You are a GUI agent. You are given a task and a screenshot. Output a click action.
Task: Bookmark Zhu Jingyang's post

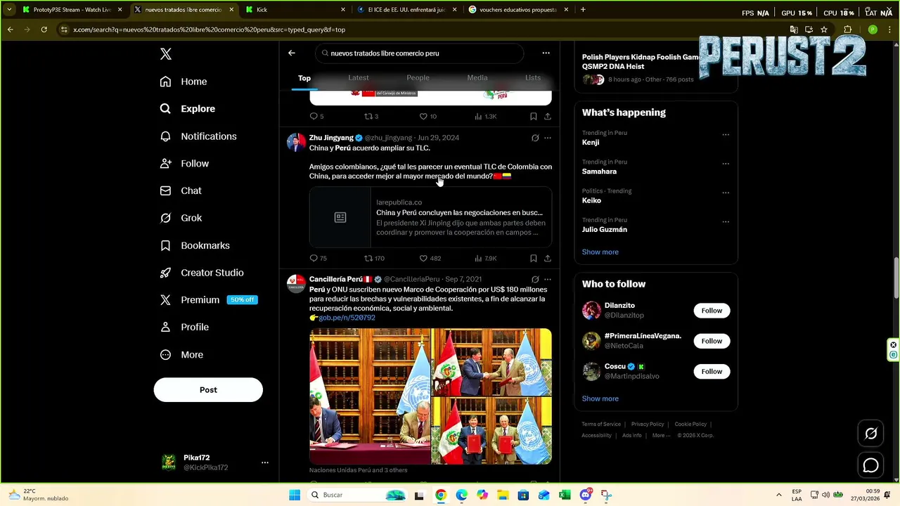(534, 259)
